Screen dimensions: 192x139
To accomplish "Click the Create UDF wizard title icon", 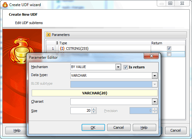I will (5, 5).
